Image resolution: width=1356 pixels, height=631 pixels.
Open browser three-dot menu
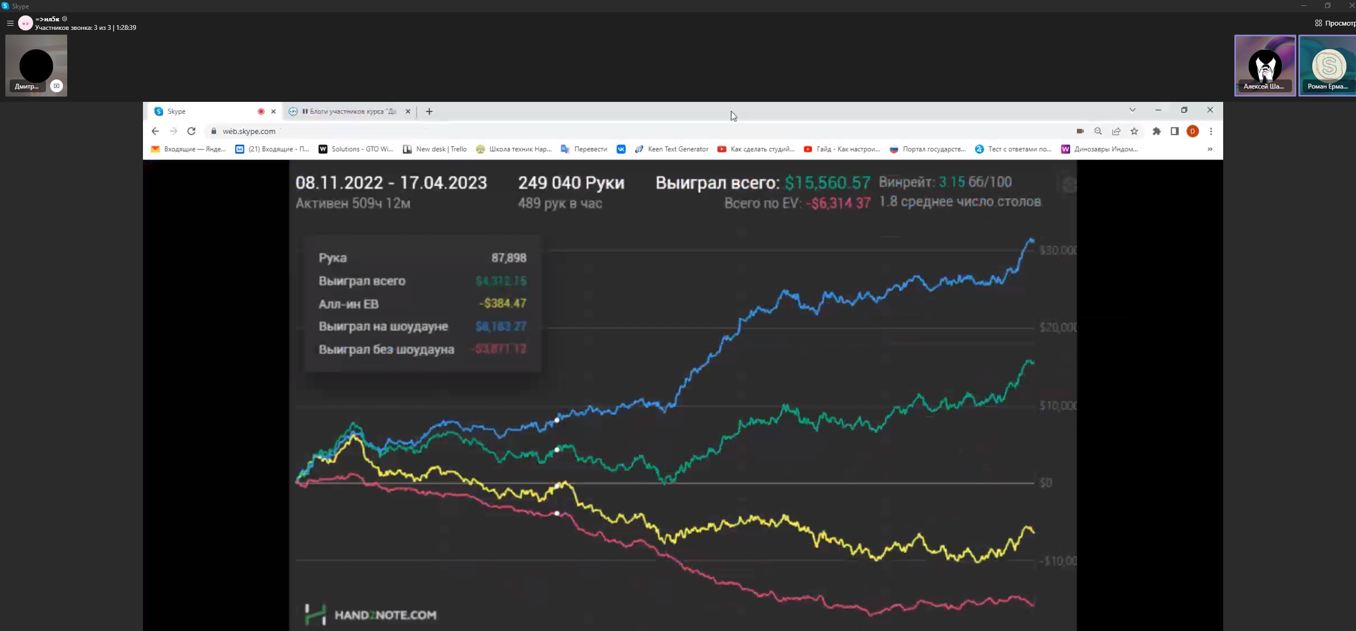coord(1211,131)
